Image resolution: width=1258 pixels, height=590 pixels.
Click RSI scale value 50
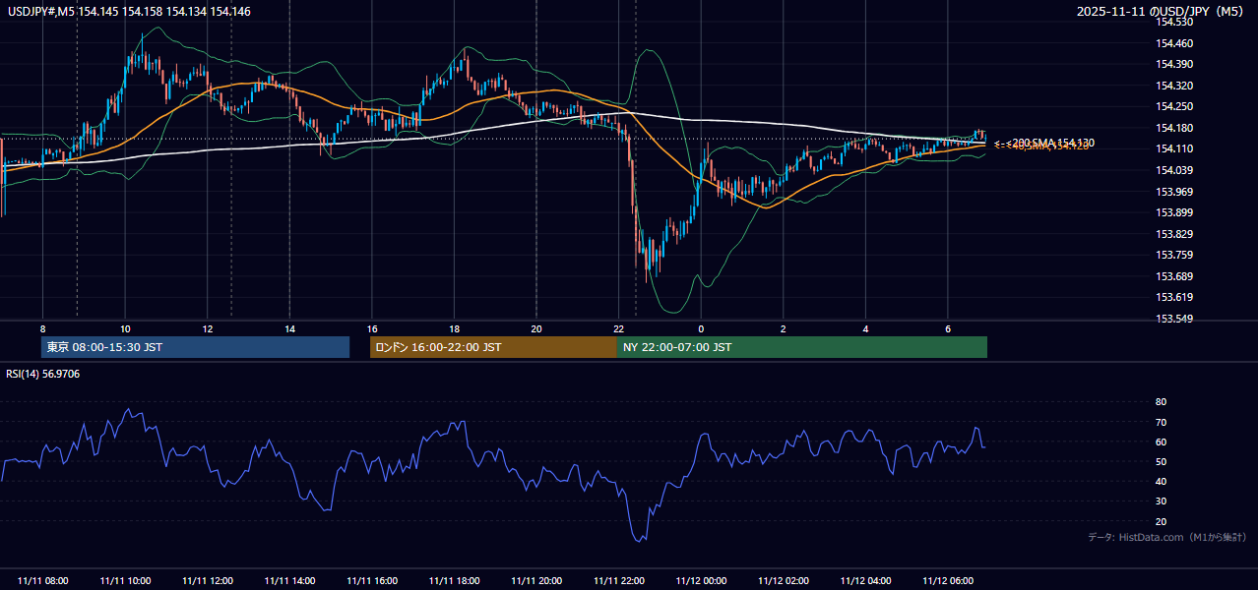pos(1161,461)
